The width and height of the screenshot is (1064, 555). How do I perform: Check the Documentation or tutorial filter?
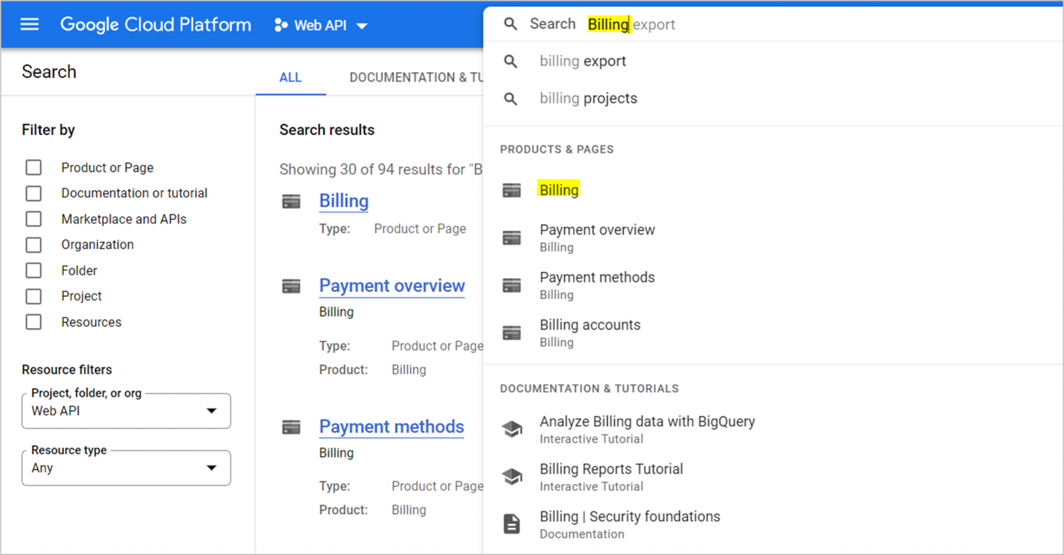click(x=33, y=193)
